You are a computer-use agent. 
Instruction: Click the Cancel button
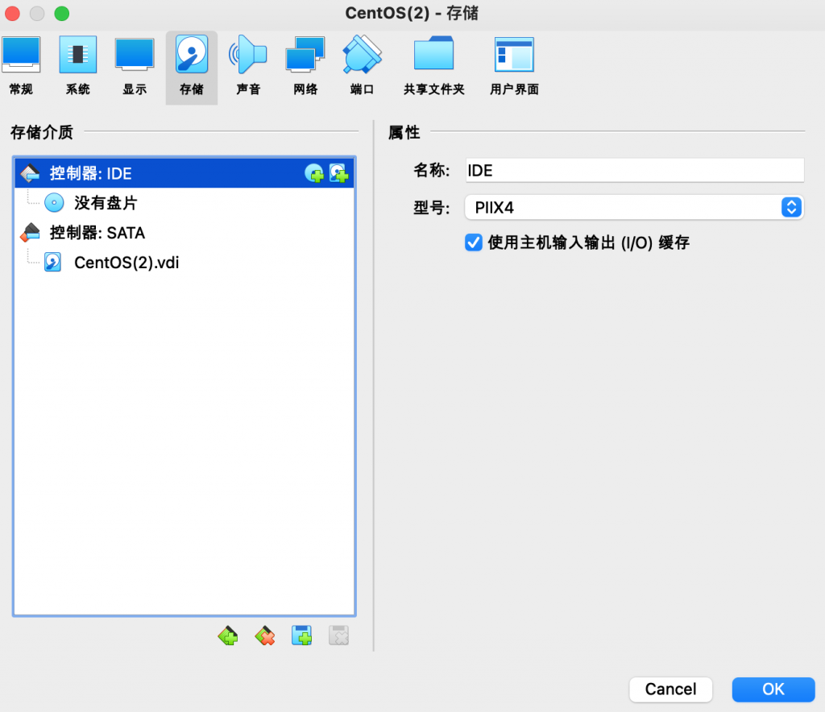[671, 689]
